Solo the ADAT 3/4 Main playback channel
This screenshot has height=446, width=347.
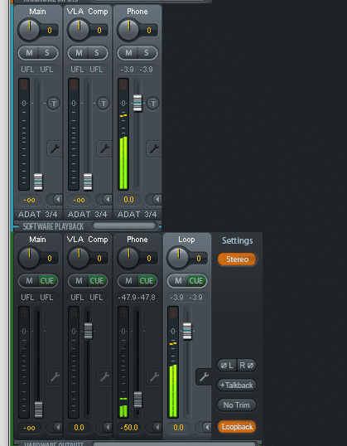coord(47,53)
